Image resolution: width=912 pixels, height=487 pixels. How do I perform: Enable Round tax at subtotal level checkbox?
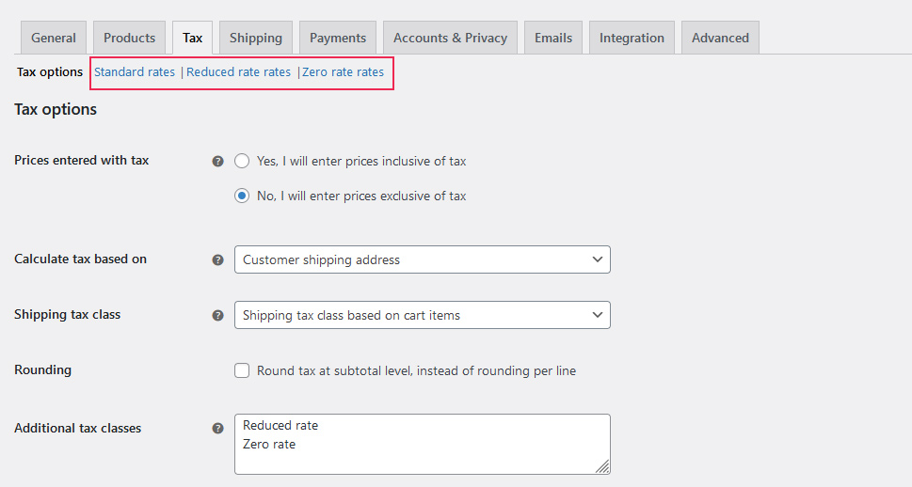point(242,370)
